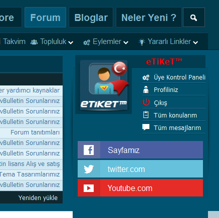This screenshot has width=219, height=218.
Task: Click the Twitter bird icon
Action: click(x=89, y=169)
